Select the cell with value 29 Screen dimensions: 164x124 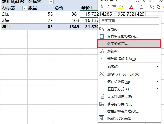[41, 20]
